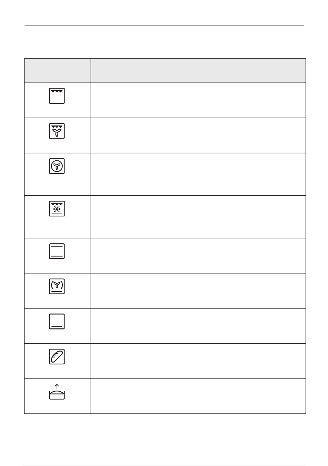The image size is (328, 466).
Task: Select the circled fan convection icon
Action: pos(57,167)
